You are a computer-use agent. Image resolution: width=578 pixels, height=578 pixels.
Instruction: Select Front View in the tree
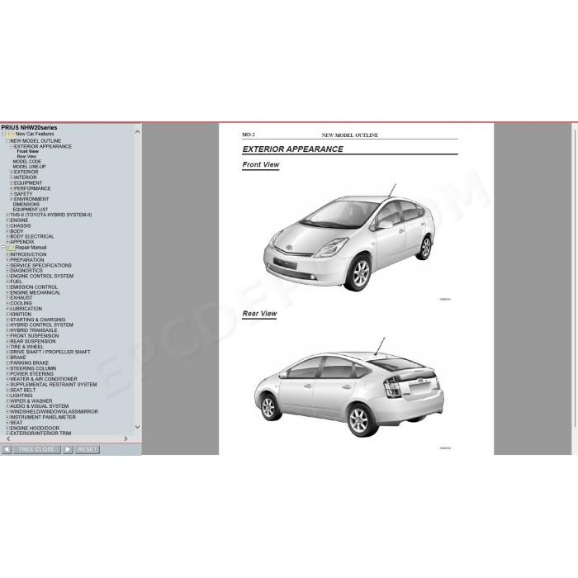pyautogui.click(x=27, y=151)
